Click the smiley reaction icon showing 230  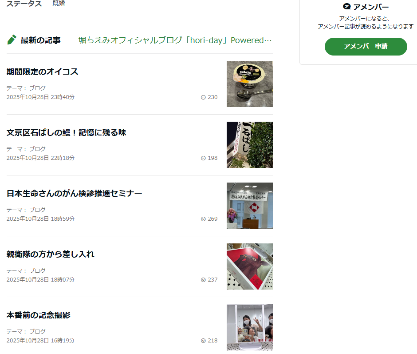203,97
